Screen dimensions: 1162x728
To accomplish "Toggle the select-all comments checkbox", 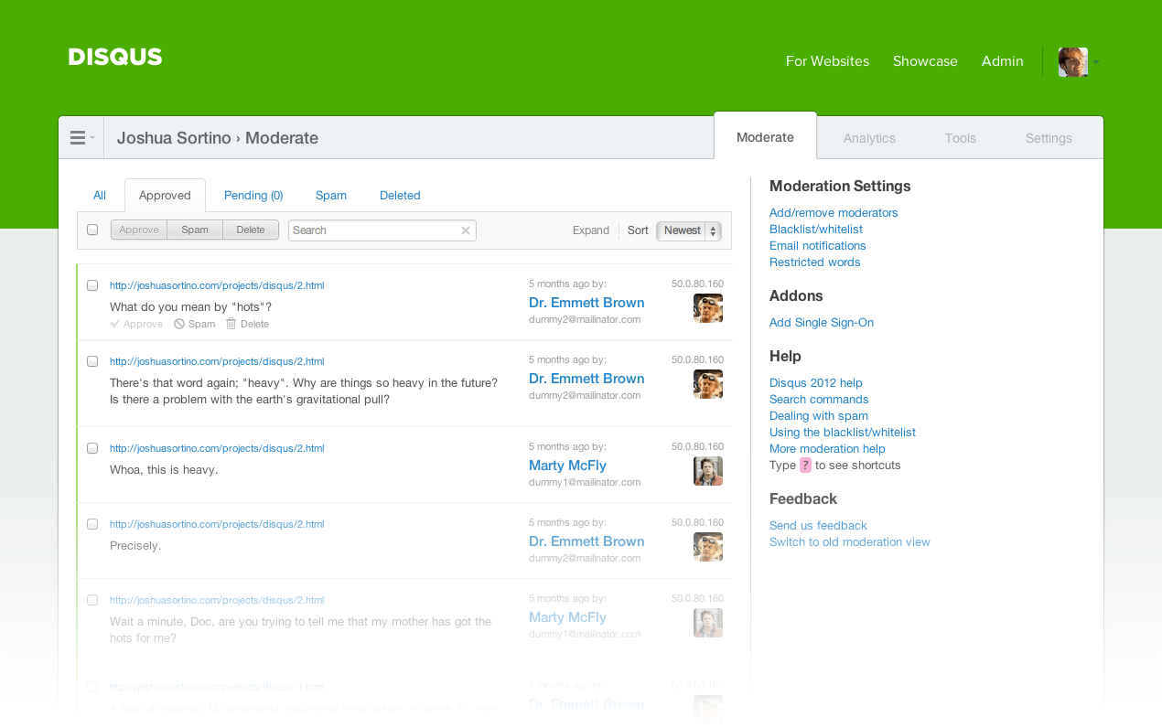I will 92,230.
